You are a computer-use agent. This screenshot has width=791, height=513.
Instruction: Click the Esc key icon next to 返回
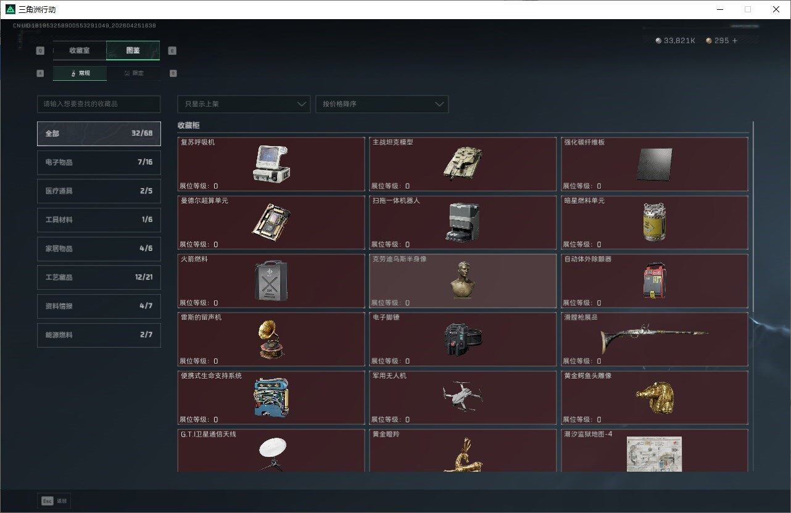[47, 501]
